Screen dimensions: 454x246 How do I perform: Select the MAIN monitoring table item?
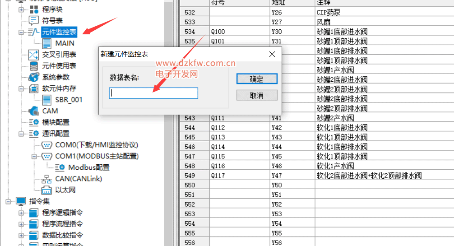65,43
